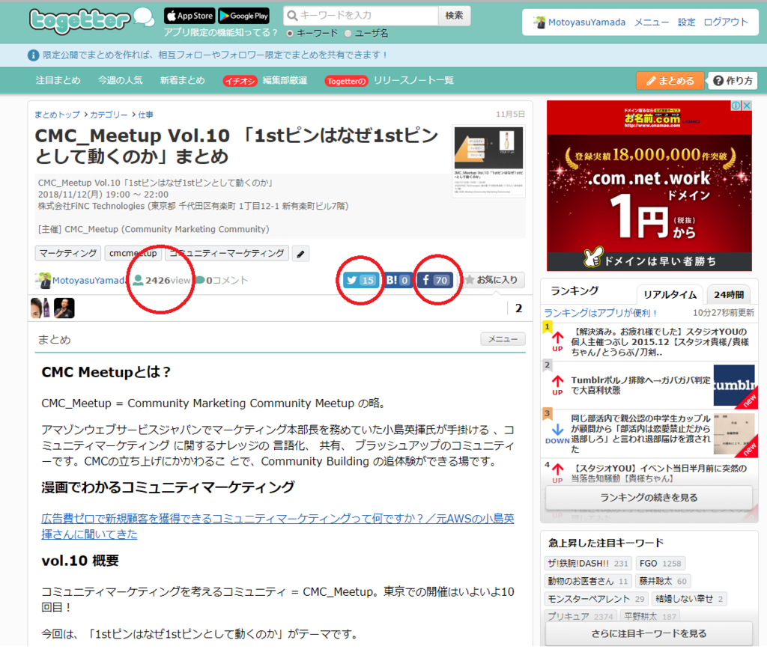Screen dimensions: 767x649
Task: Close the onamae.com advertisement
Action: [x=747, y=106]
